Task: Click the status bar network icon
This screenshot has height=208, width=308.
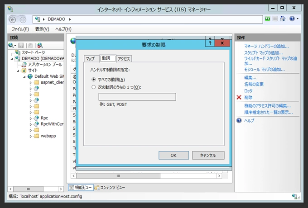Action: point(295,196)
